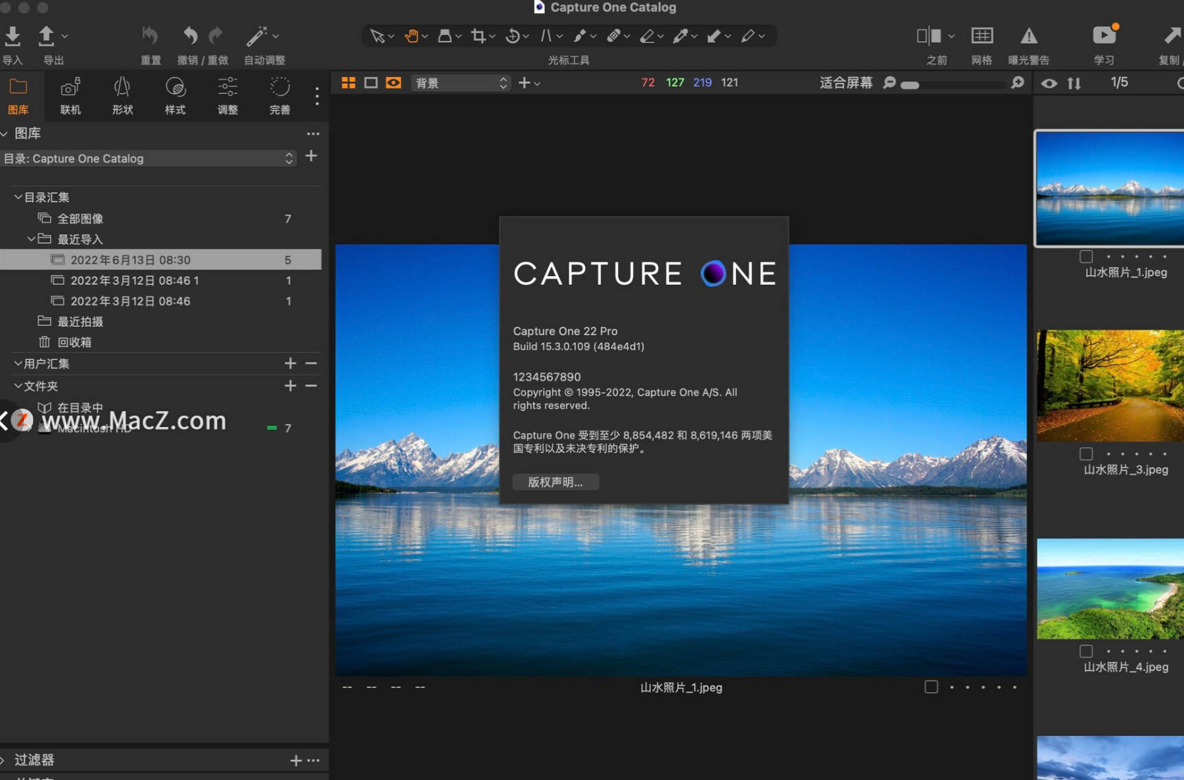Click the 曝光警告 exposure warning icon
This screenshot has width=1184, height=780.
point(1029,36)
